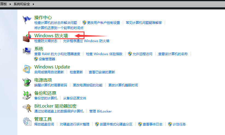Open 更改用户帐户控制设置 link
The width and height of the screenshot is (225, 135).
coord(104,23)
